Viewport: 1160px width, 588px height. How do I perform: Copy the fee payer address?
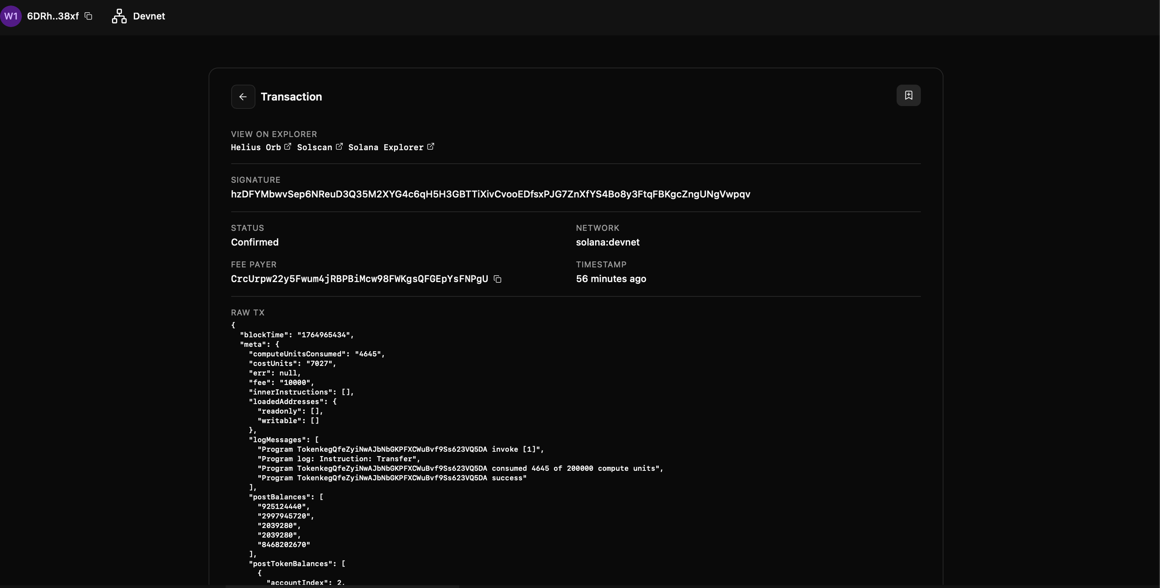[498, 279]
